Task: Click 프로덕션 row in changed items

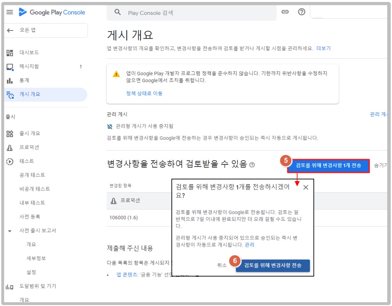Action: (130, 200)
